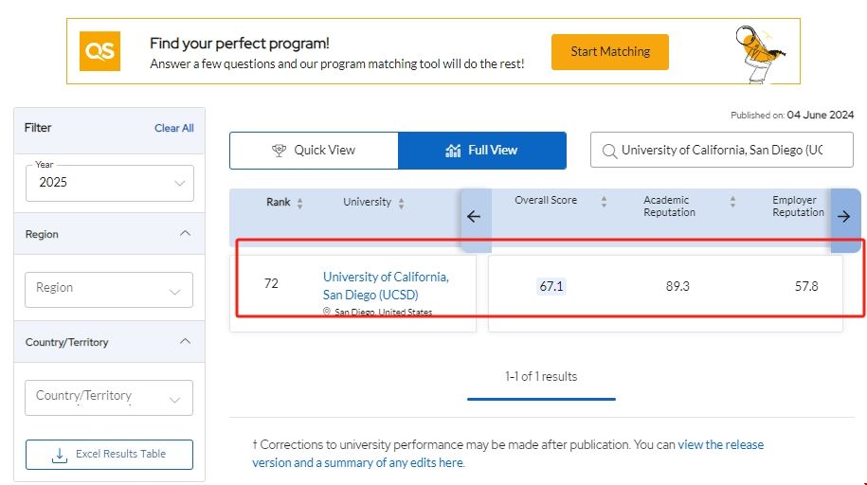Sort by Overall Score arrows

(603, 201)
